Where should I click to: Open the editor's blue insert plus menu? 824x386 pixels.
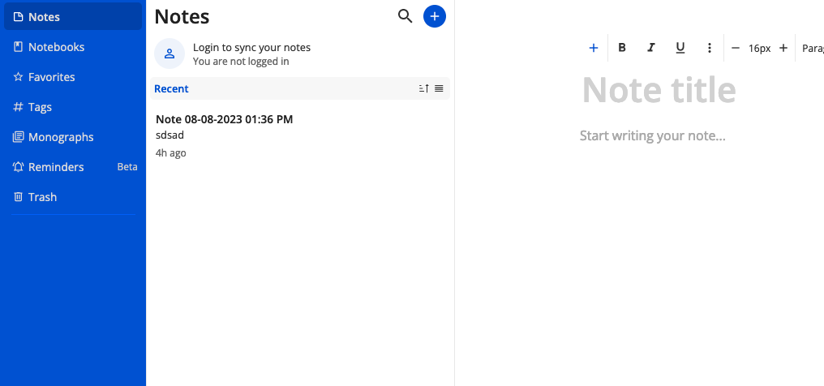pos(593,48)
